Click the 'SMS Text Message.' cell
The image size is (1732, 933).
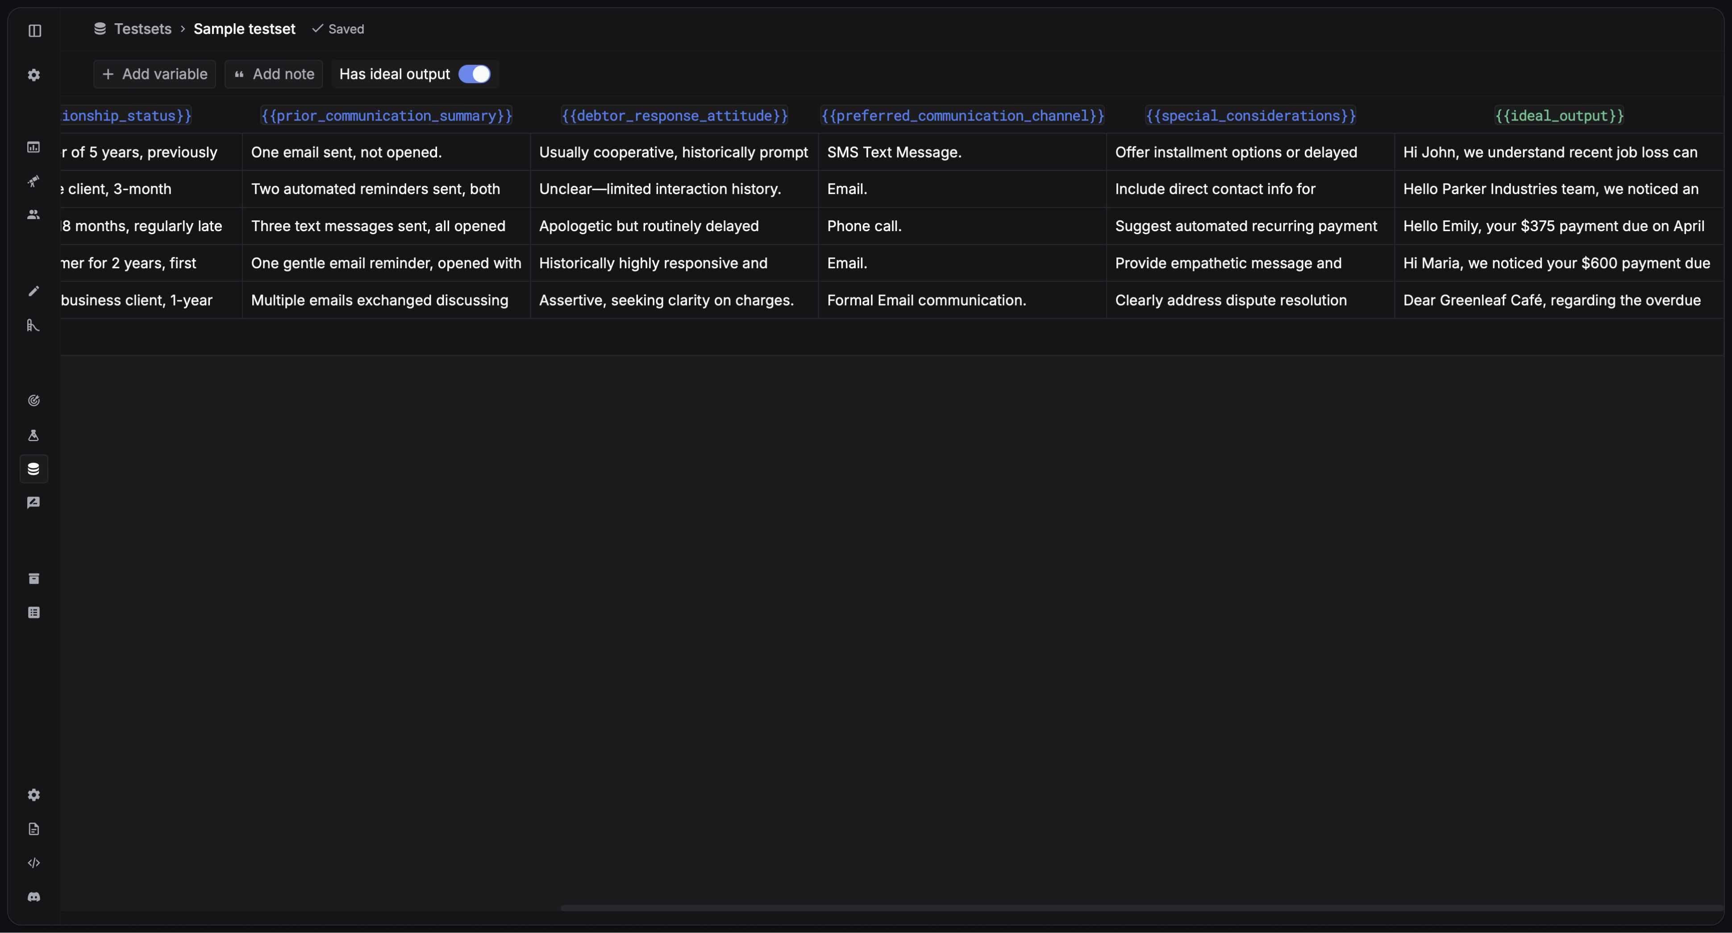pyautogui.click(x=963, y=152)
